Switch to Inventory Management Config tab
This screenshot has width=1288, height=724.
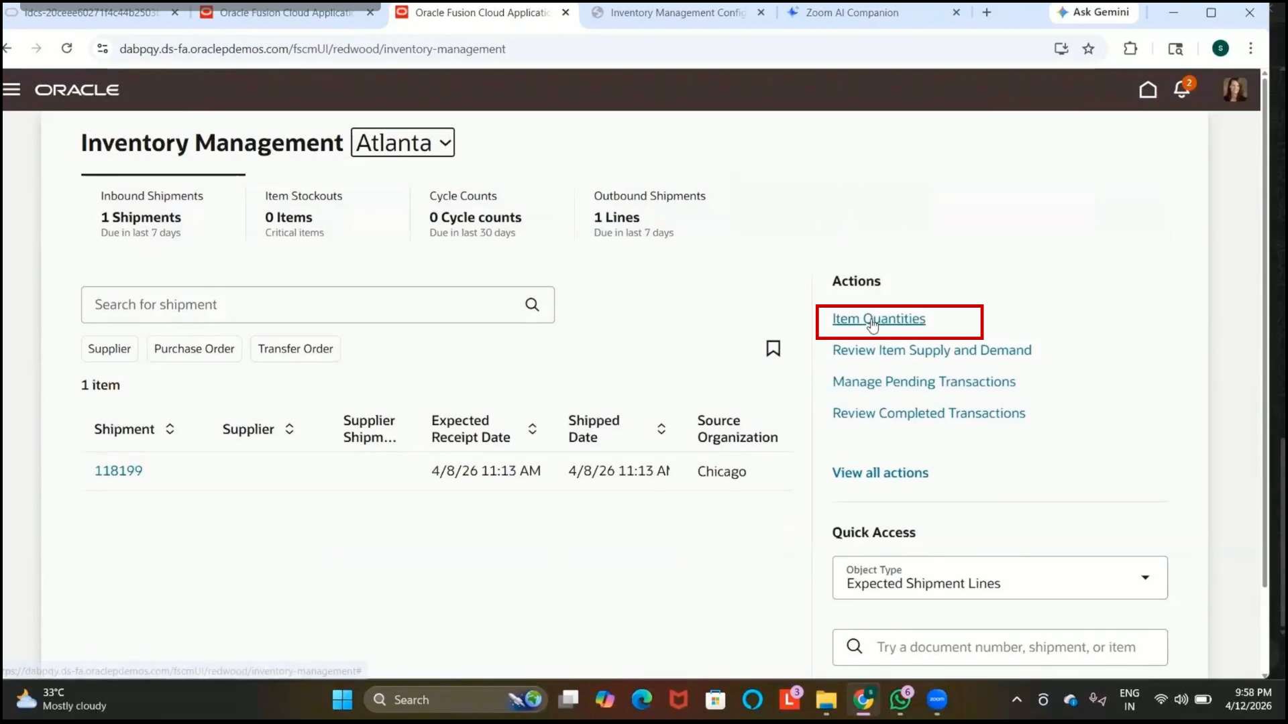pos(678,13)
